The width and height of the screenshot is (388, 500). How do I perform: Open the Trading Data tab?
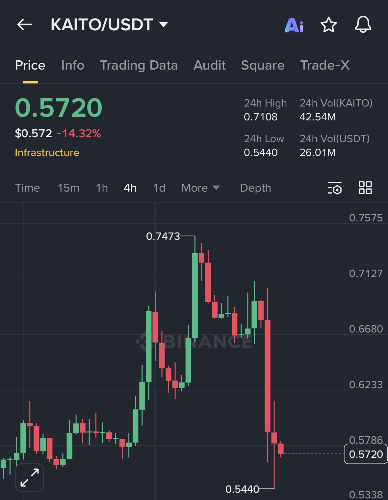point(139,65)
